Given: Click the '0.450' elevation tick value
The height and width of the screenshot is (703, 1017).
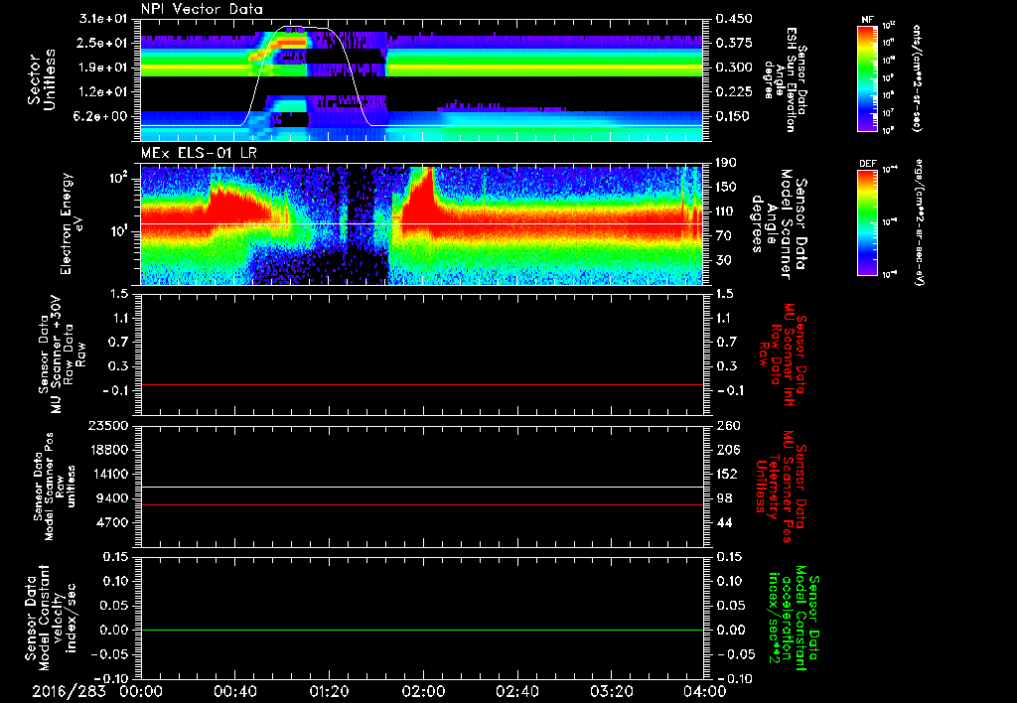Looking at the screenshot, I should coord(734,19).
